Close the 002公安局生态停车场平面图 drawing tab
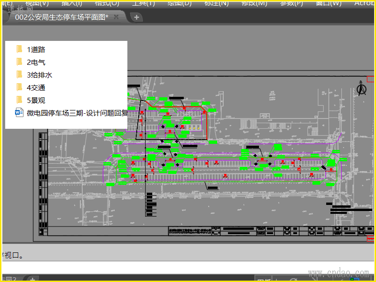This screenshot has height=282, width=376. (116, 17)
